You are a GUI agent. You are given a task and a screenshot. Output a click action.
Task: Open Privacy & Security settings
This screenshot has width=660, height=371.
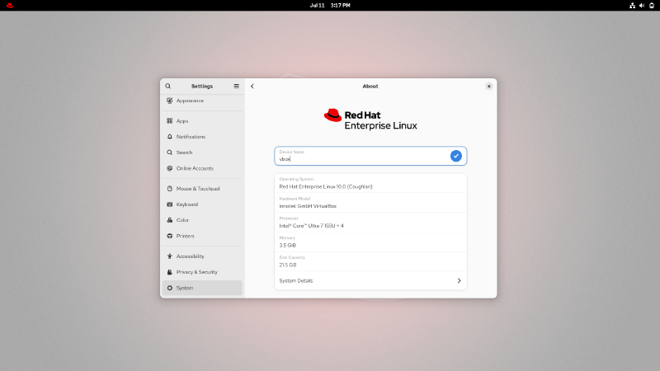click(x=196, y=272)
